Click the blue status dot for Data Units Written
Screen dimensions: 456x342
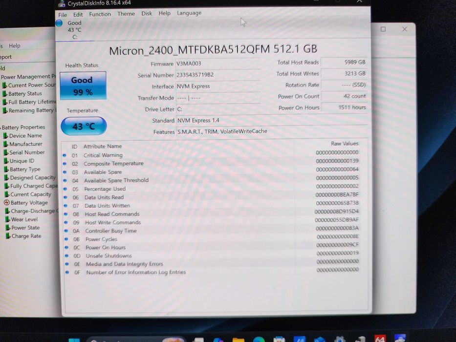point(65,206)
